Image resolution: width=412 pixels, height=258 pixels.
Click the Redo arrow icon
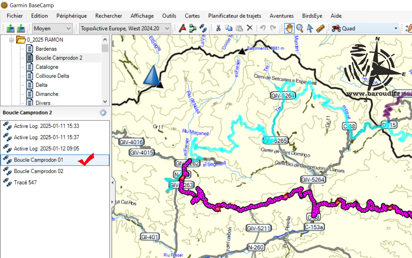(273, 28)
